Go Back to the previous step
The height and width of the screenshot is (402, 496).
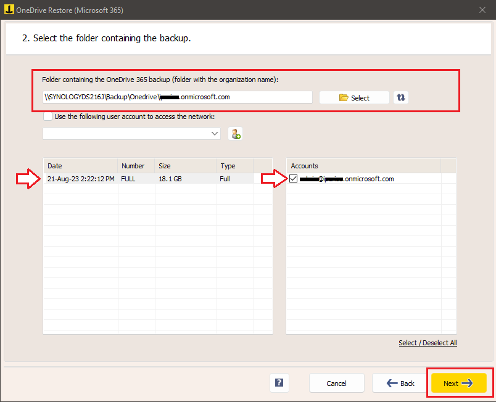coord(400,383)
